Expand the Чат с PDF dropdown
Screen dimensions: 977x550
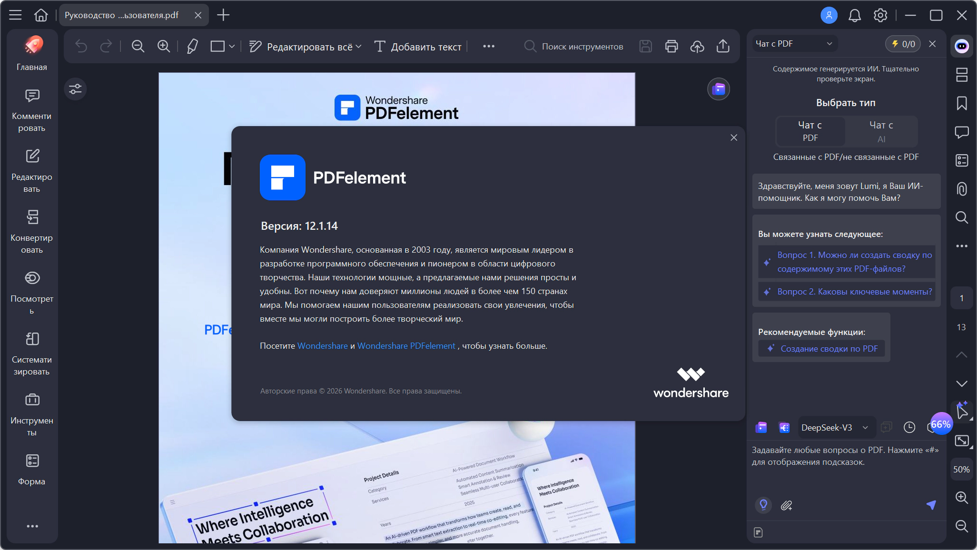829,44
